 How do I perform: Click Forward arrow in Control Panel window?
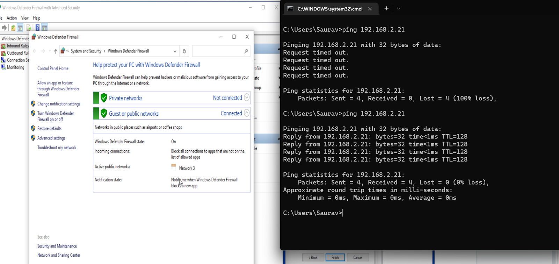(x=43, y=51)
